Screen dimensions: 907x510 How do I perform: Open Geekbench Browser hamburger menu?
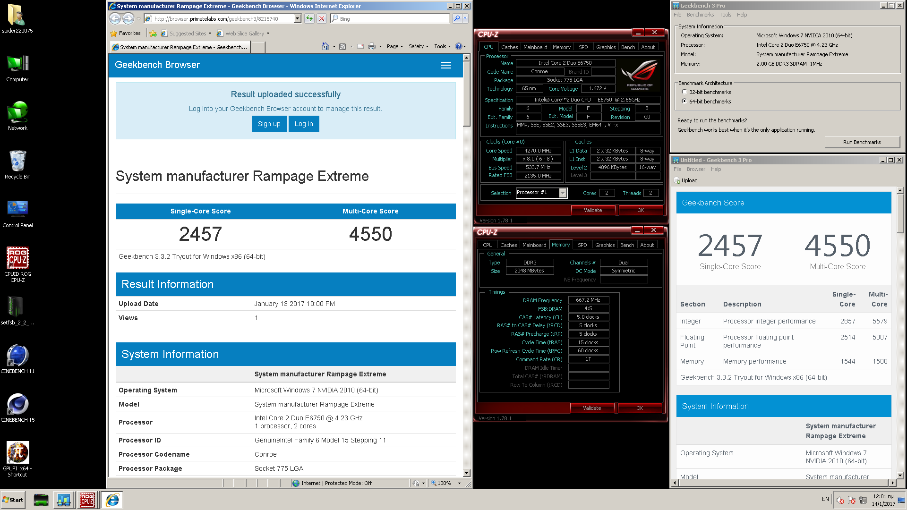tap(445, 65)
